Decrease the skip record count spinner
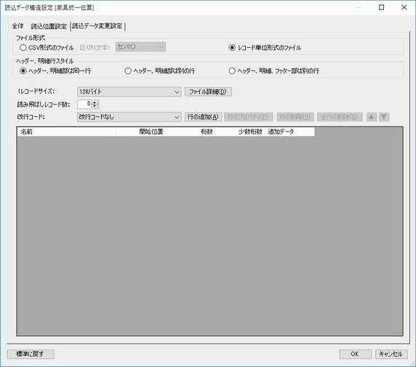Screen dimensions: 416x367 coord(95,106)
